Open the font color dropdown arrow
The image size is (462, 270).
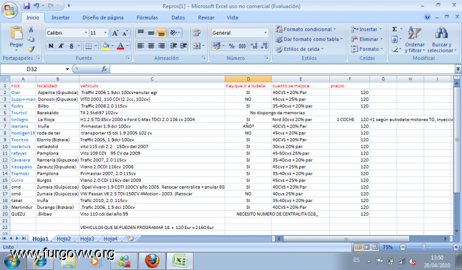(127, 46)
